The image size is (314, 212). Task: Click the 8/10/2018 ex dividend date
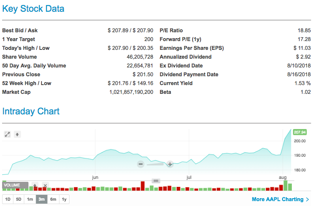coord(299,66)
